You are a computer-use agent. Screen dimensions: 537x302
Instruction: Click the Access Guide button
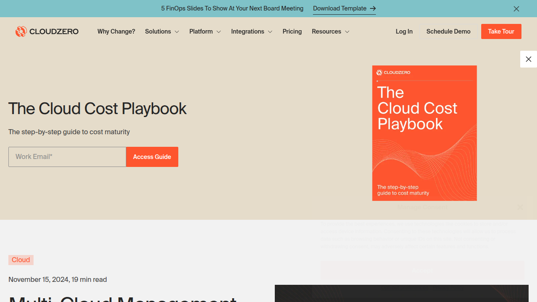pos(152,157)
